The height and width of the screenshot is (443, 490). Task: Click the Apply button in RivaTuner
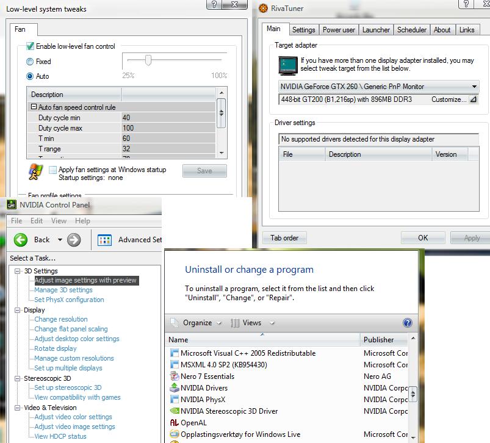tap(470, 238)
